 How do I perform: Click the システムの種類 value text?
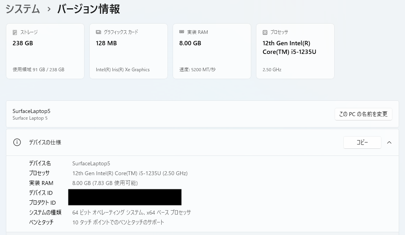[131, 213]
